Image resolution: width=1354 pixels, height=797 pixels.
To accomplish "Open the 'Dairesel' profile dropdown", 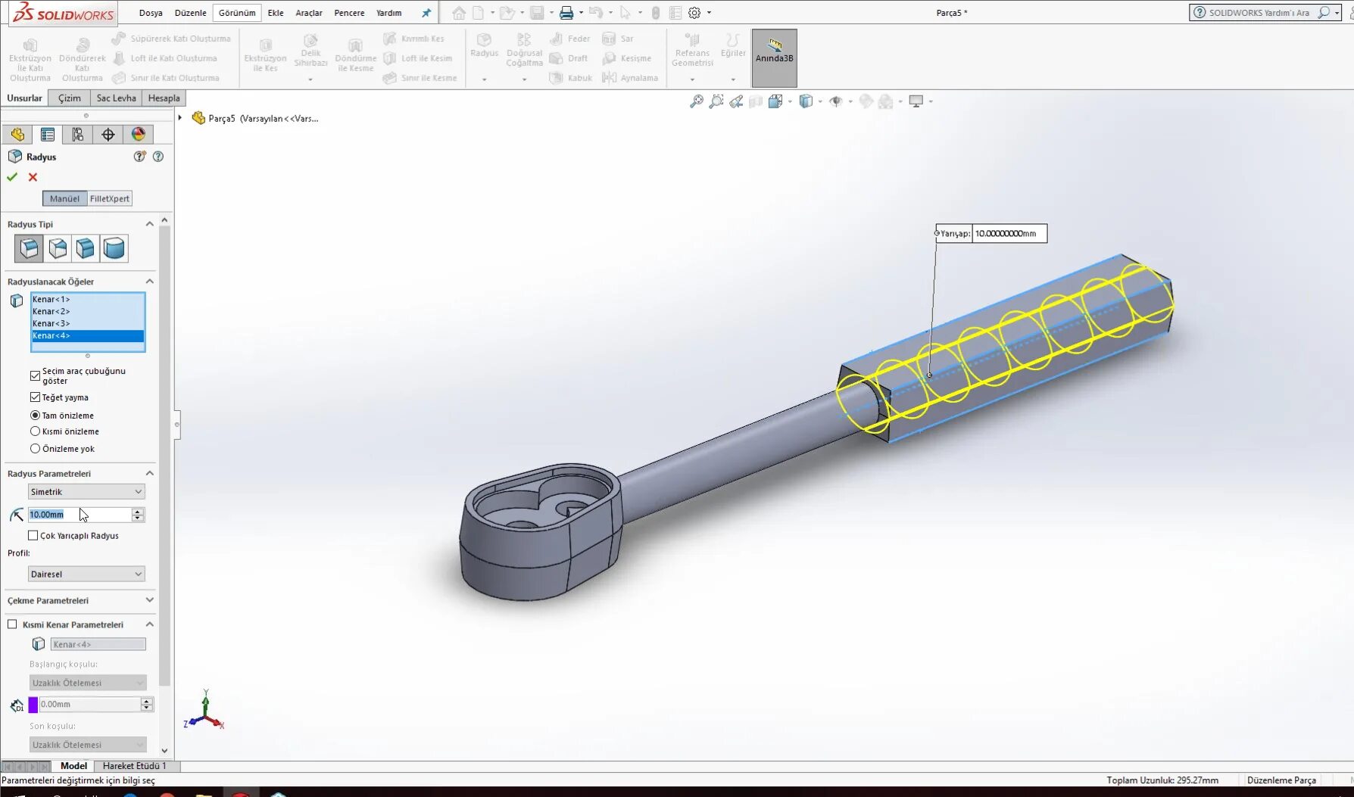I will click(x=86, y=574).
